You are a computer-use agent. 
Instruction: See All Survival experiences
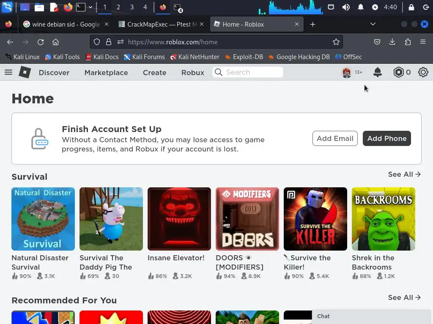404,174
